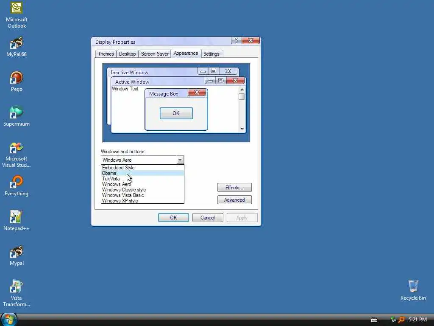This screenshot has height=326, width=434.
Task: Click the preview scrollbar thumb
Action: (242, 96)
